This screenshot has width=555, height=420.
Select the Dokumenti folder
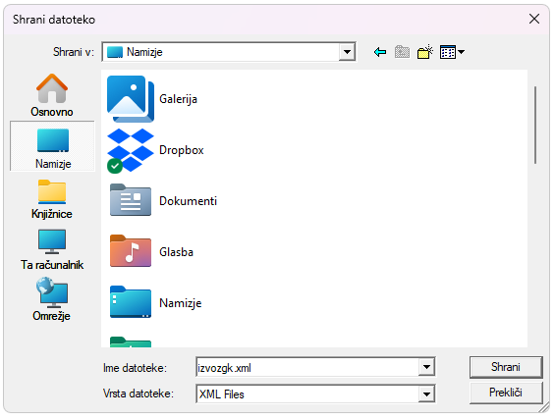[x=162, y=201]
